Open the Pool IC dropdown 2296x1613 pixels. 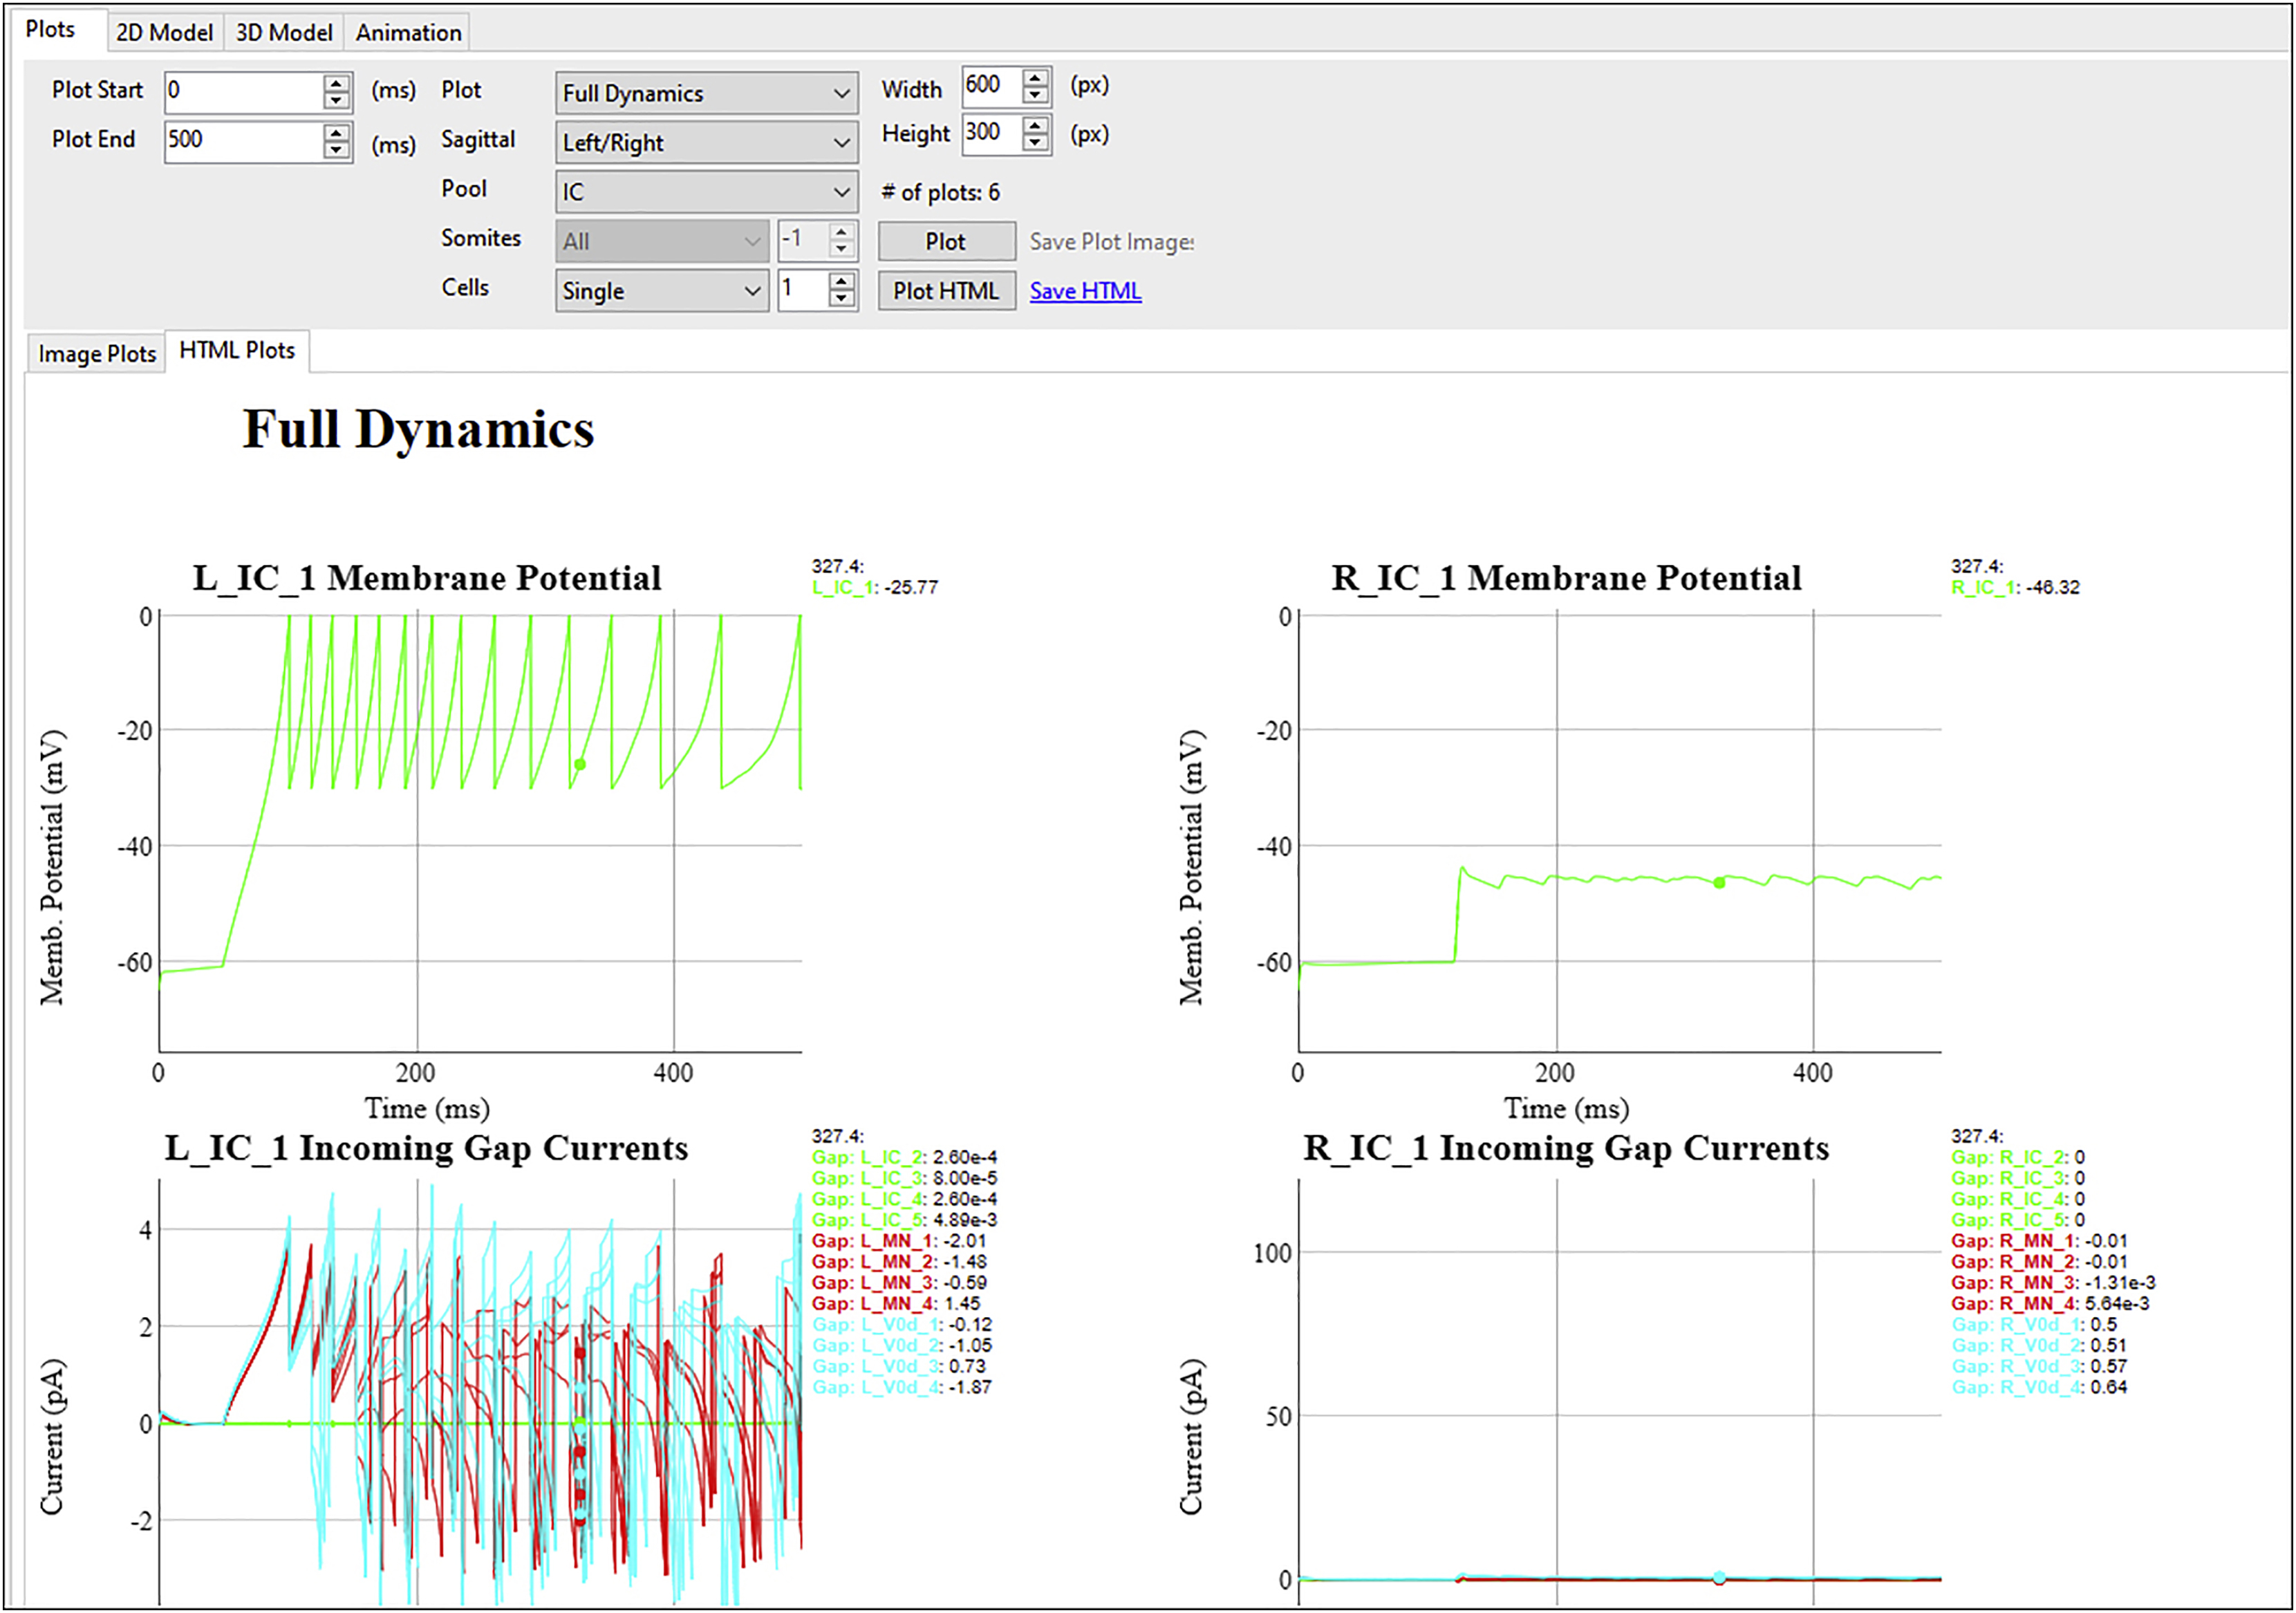pyautogui.click(x=706, y=192)
